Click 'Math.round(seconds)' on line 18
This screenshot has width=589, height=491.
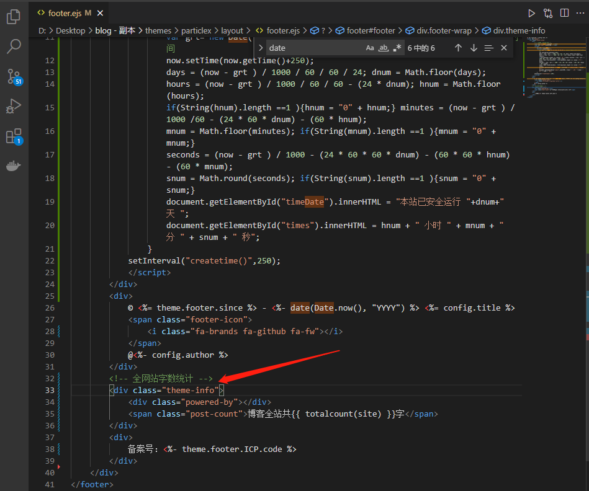click(246, 178)
